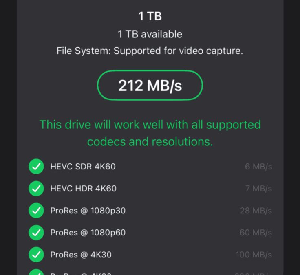Select the ProRes @ 1080p30 label

pos(88,211)
